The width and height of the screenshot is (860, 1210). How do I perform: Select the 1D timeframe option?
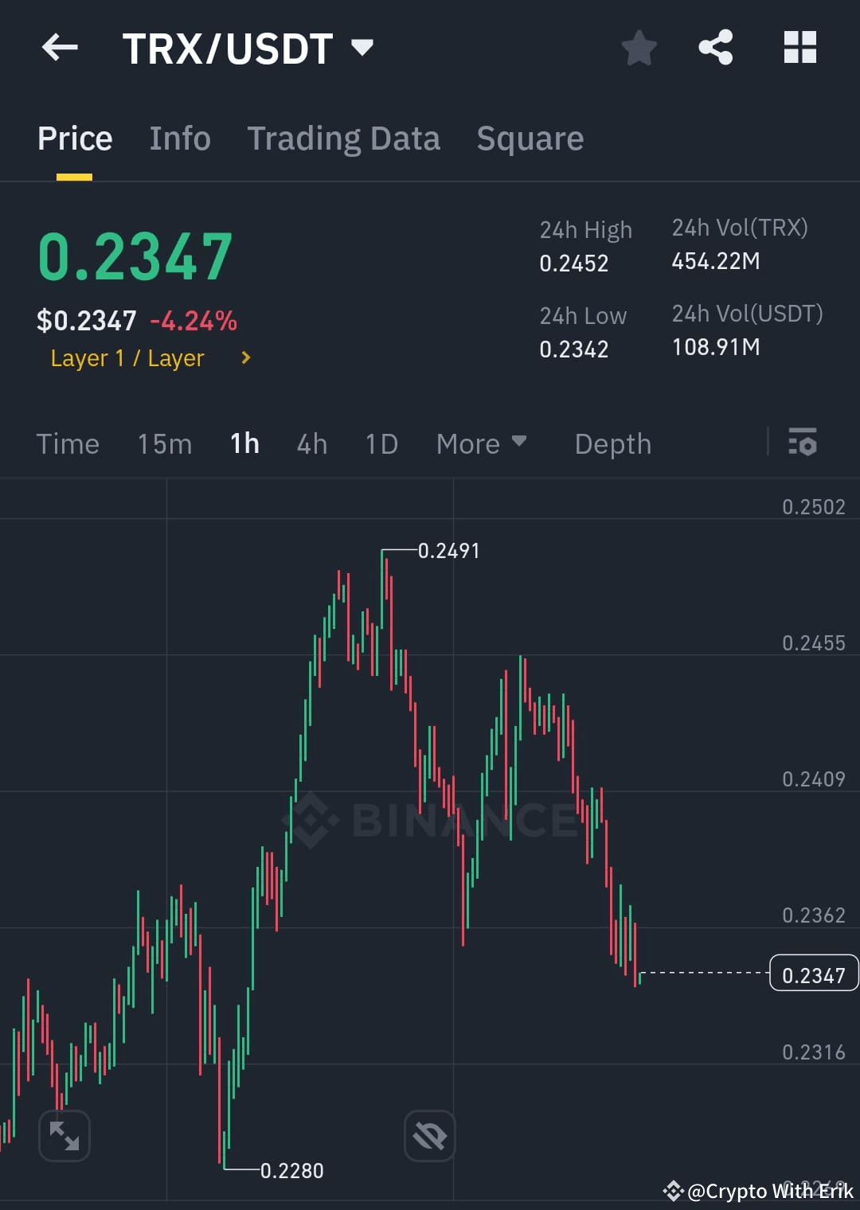pos(381,443)
